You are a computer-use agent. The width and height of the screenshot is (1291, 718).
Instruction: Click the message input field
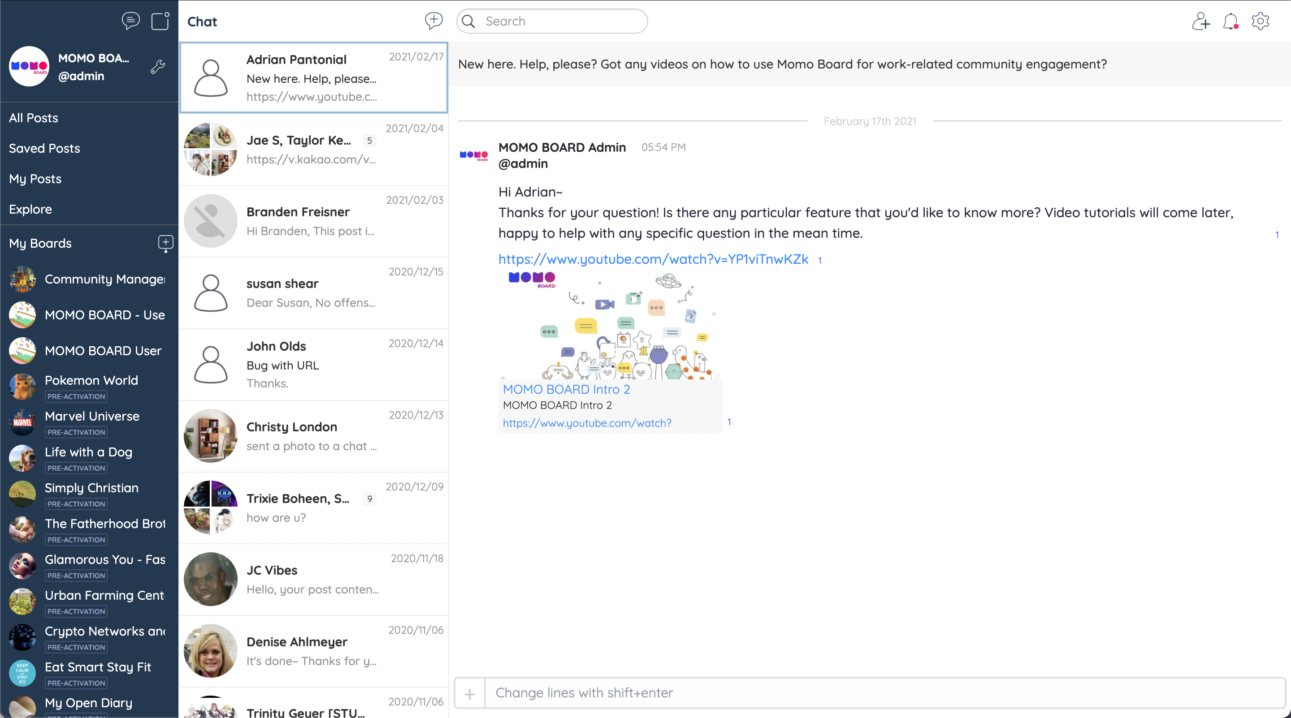point(802,693)
